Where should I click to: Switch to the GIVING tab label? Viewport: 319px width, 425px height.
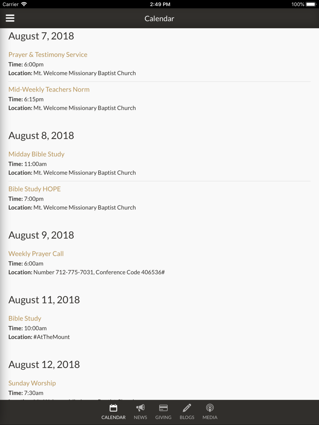pyautogui.click(x=163, y=417)
